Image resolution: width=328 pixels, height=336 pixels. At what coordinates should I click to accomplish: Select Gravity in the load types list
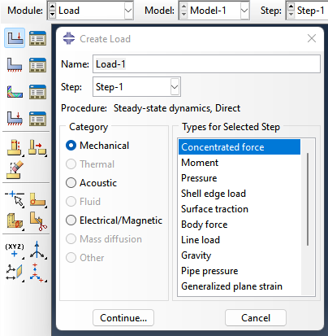coord(196,255)
